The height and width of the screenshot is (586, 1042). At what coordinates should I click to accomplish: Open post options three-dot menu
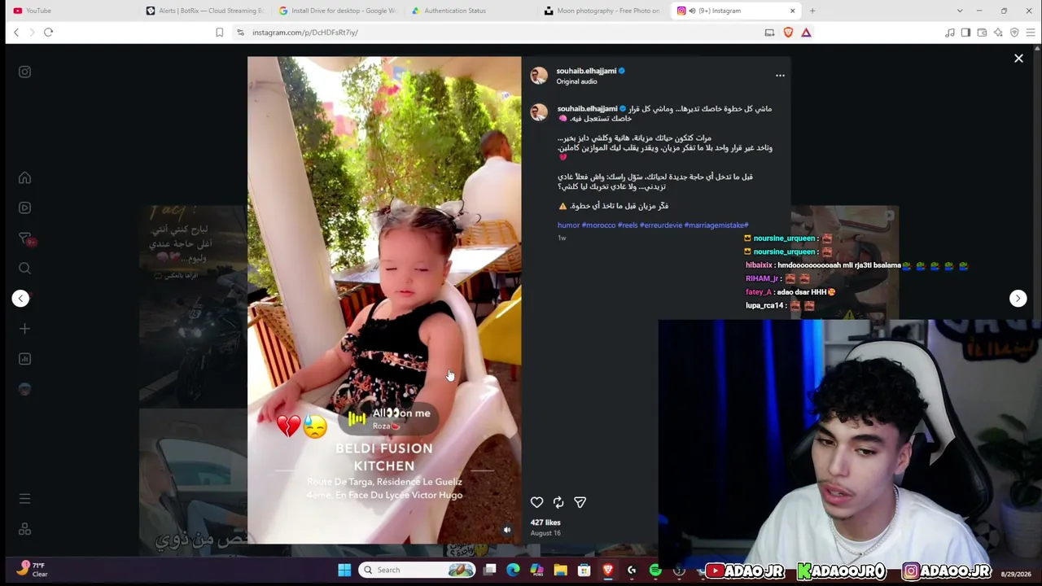780,76
